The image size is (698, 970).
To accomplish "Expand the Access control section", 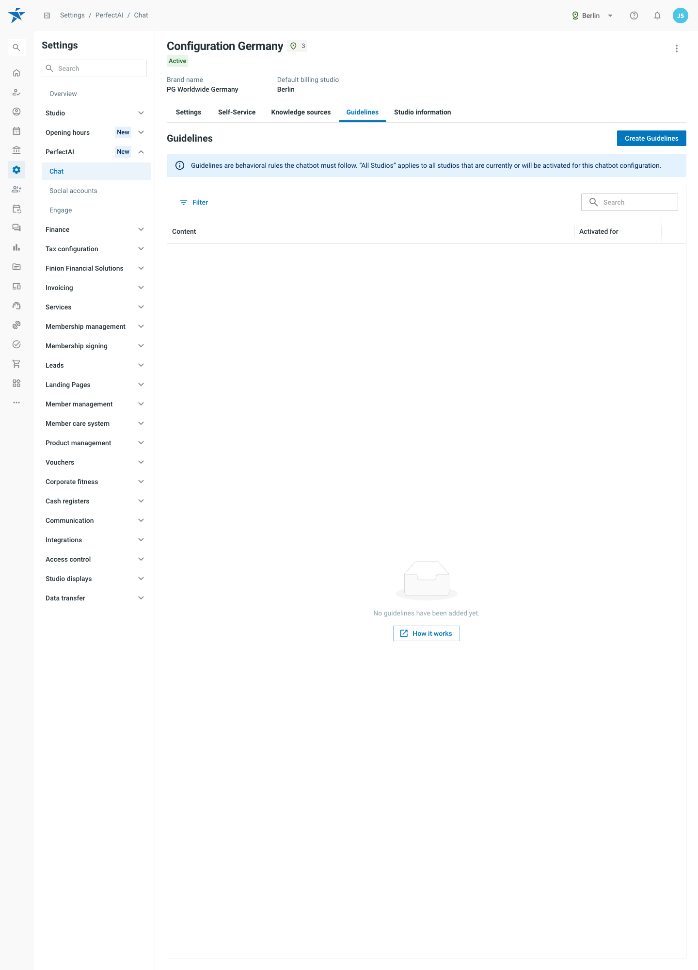I will [x=96, y=559].
